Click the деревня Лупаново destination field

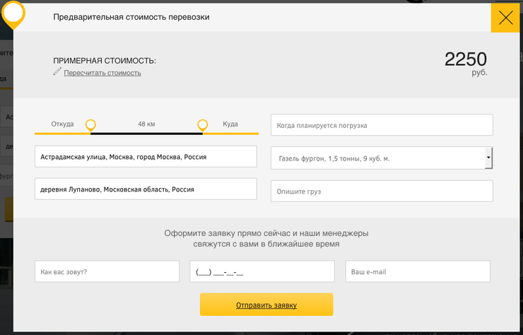coord(146,189)
